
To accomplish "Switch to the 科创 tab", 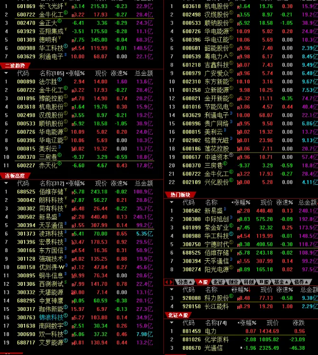I will 249,282.
